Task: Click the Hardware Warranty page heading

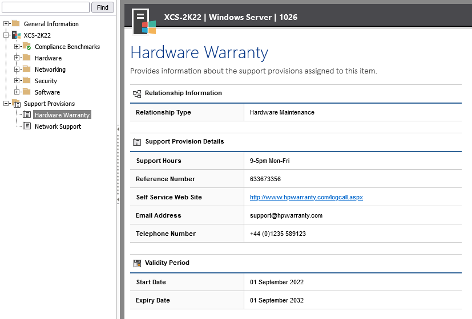Action: 199,52
